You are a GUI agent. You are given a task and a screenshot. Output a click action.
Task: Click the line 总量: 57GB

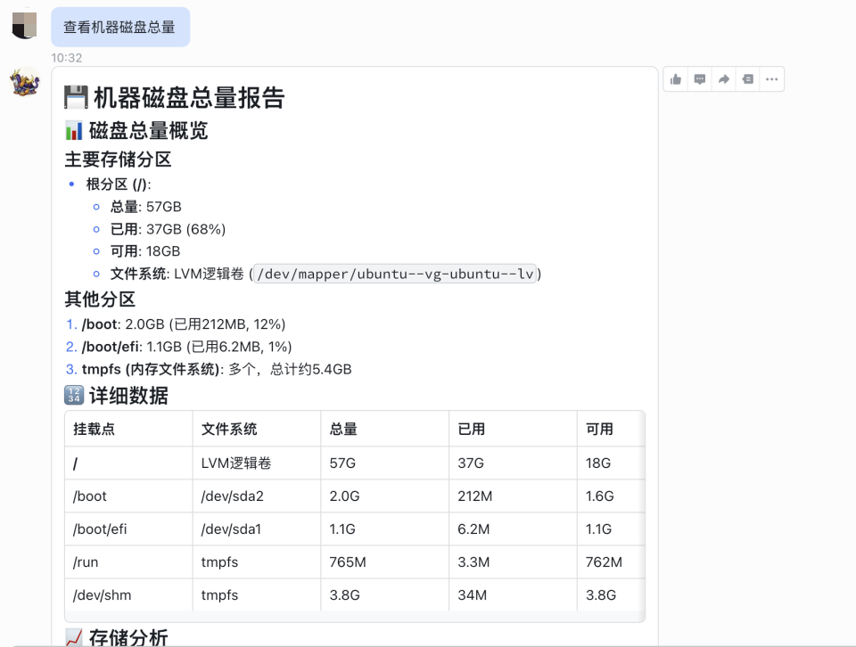pyautogui.click(x=145, y=207)
